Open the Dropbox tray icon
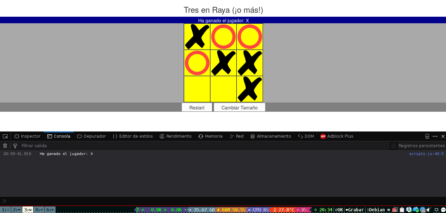Image resolution: width=446 pixels, height=213 pixels. click(409, 210)
